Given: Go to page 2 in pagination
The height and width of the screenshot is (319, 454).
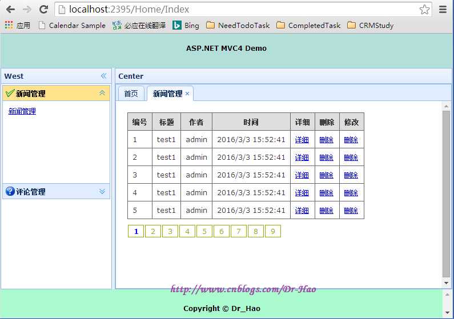Looking at the screenshot, I should pyautogui.click(x=153, y=231).
